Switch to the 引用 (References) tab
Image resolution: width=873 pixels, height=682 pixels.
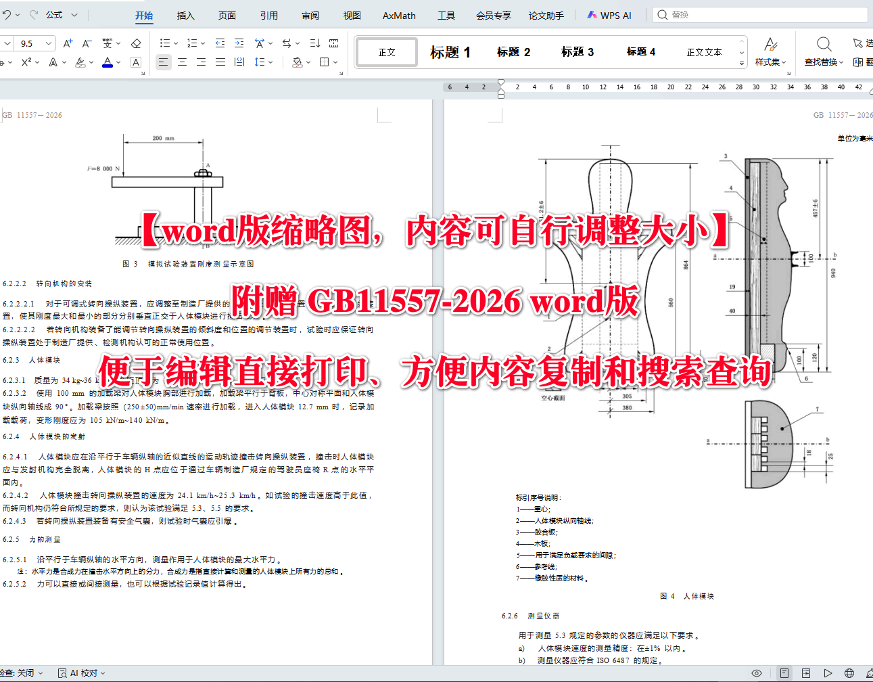pos(269,16)
